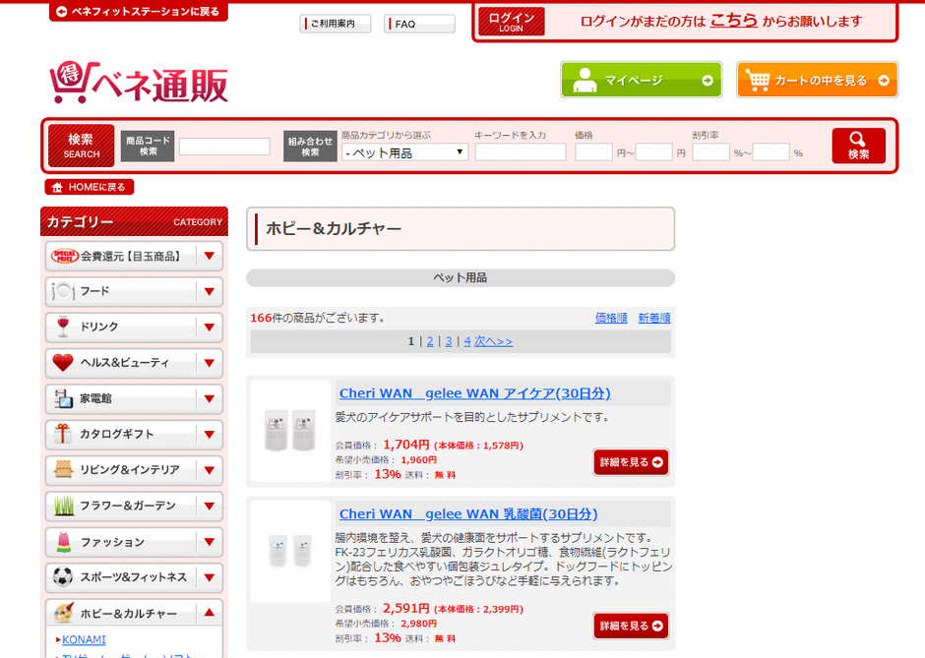Click the red magnifier search button
925x658 pixels.
point(857,146)
